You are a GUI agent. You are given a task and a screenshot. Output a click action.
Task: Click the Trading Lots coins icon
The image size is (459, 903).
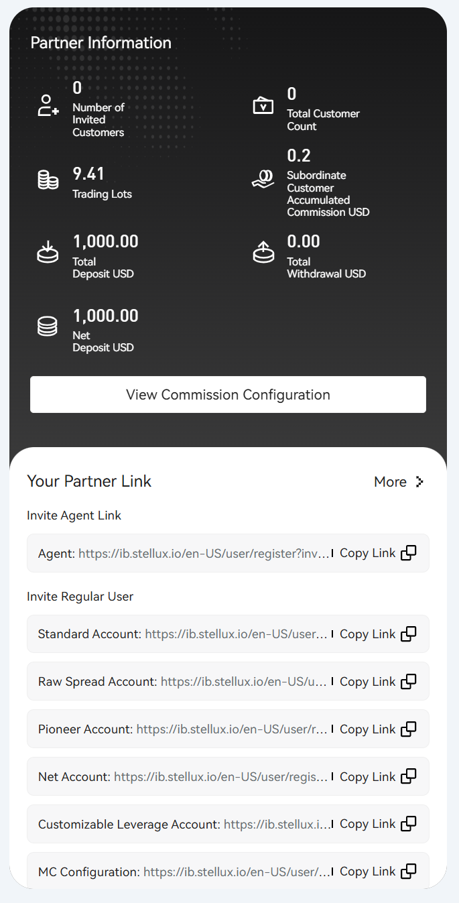click(x=48, y=180)
